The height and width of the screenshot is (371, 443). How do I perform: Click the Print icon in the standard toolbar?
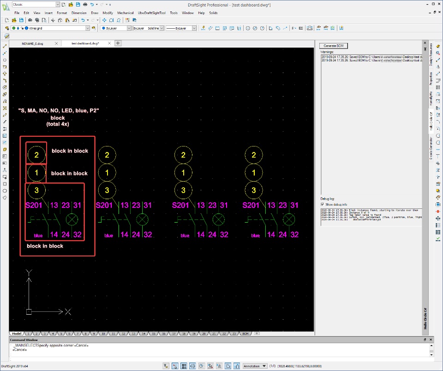point(30,20)
